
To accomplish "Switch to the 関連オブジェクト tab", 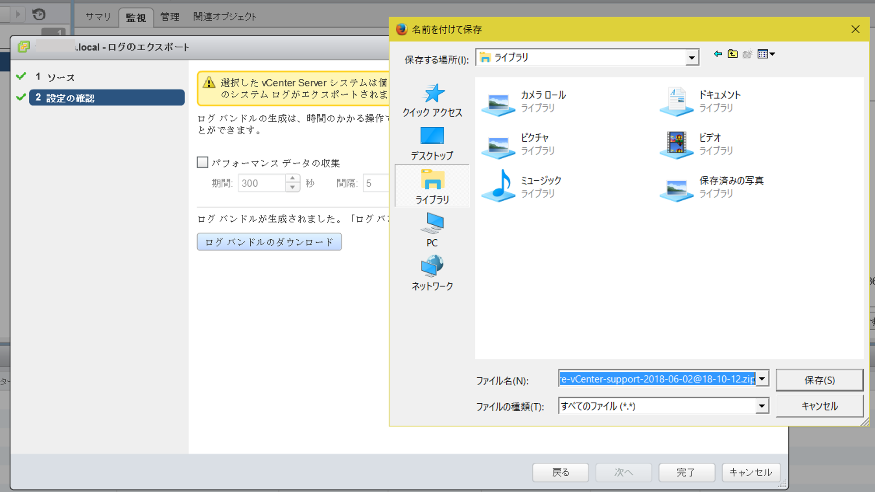I will 225,17.
